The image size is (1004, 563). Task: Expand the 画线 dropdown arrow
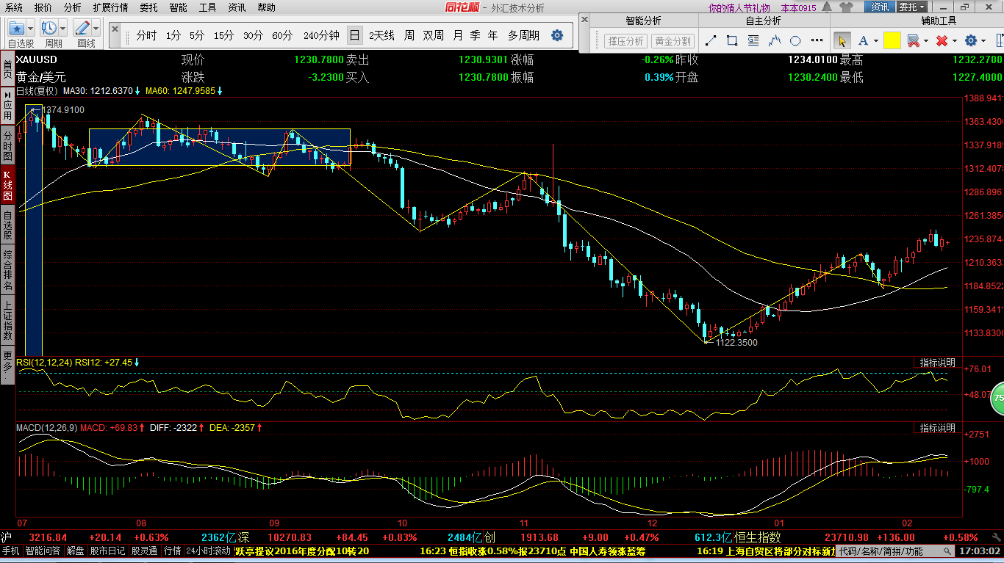96,28
